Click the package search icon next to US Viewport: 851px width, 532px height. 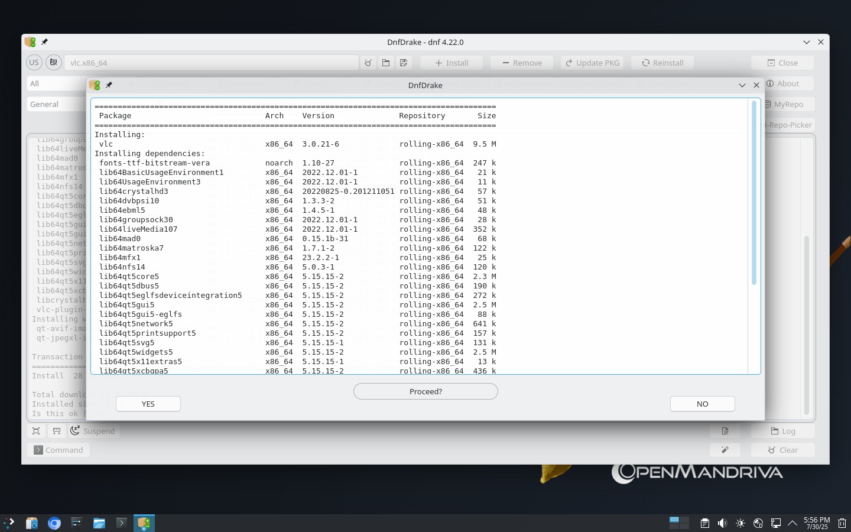click(53, 63)
